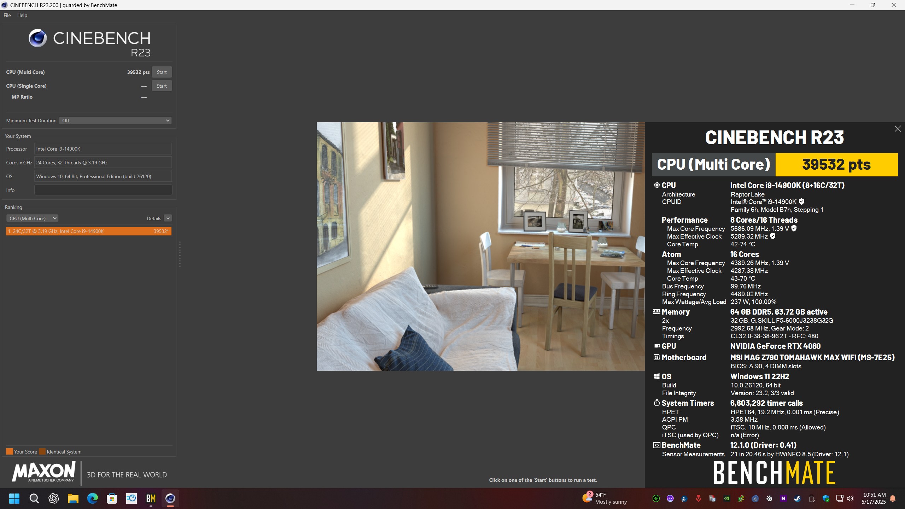Open the Help menu
Screen dimensions: 905x509
[x=22, y=15]
